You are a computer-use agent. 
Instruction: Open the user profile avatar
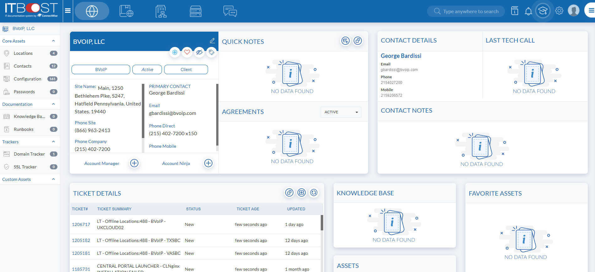574,11
